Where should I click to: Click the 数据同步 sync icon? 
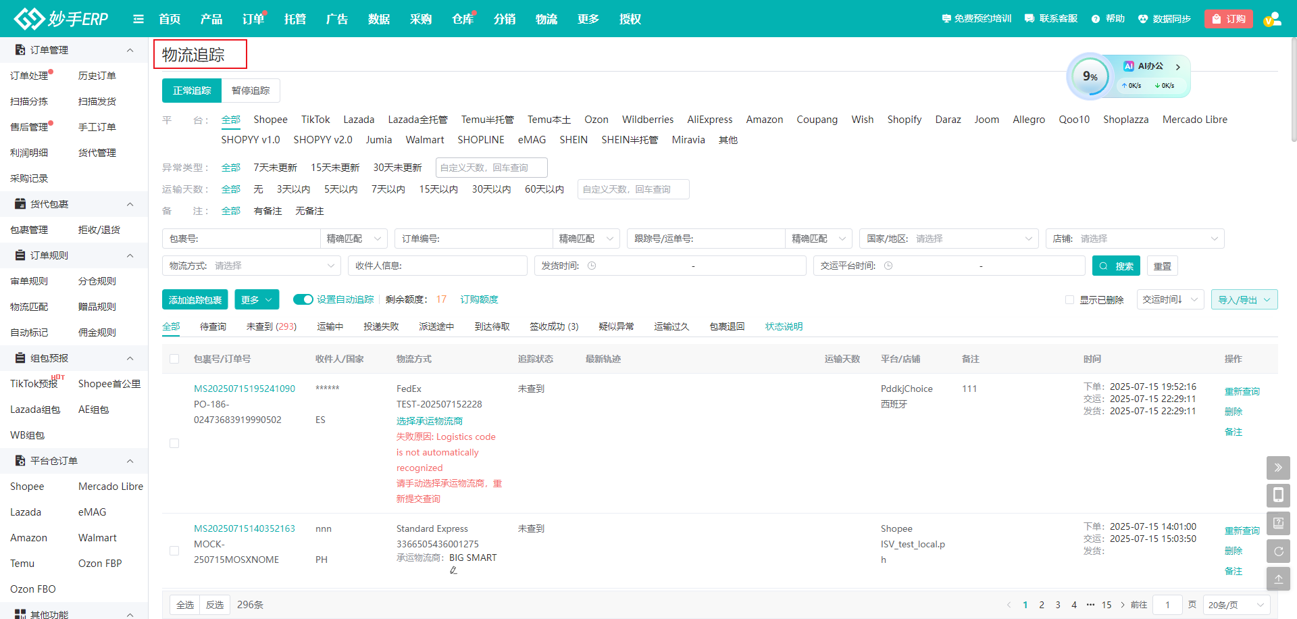1143,19
